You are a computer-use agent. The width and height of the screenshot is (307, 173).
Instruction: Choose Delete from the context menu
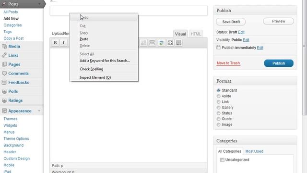click(x=104, y=46)
